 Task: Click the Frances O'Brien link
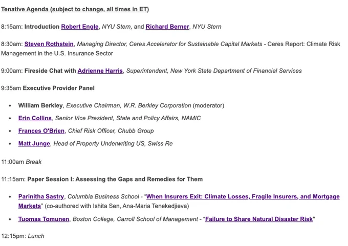click(x=41, y=131)
